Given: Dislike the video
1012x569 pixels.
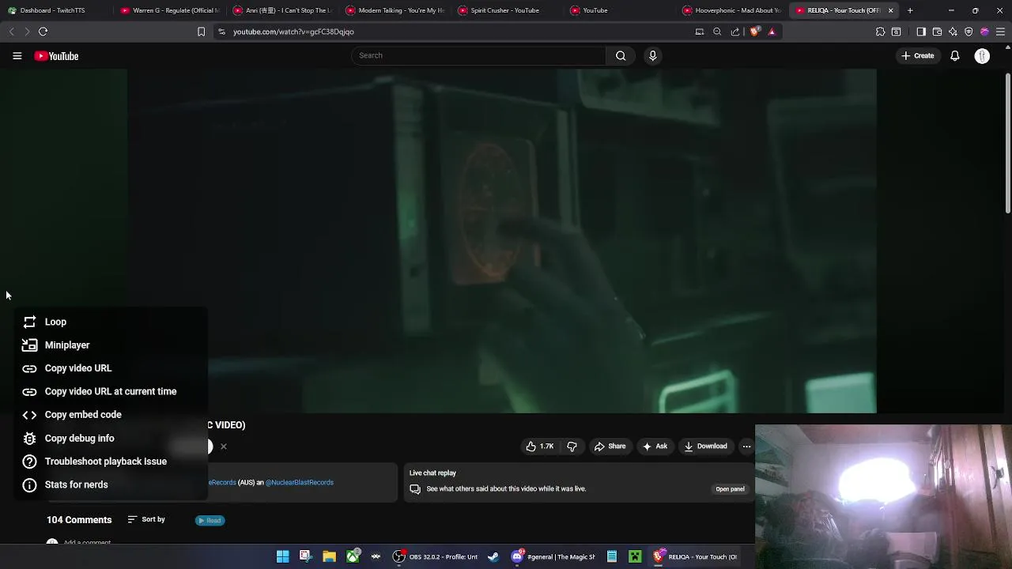Looking at the screenshot, I should 572,447.
